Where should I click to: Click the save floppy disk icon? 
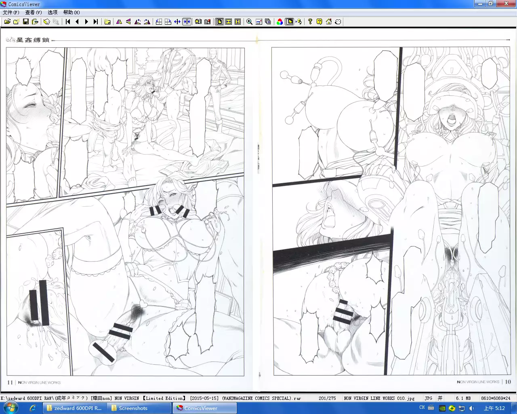coord(26,22)
